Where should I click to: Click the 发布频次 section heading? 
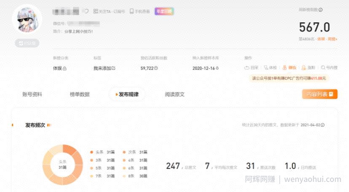point(35,125)
